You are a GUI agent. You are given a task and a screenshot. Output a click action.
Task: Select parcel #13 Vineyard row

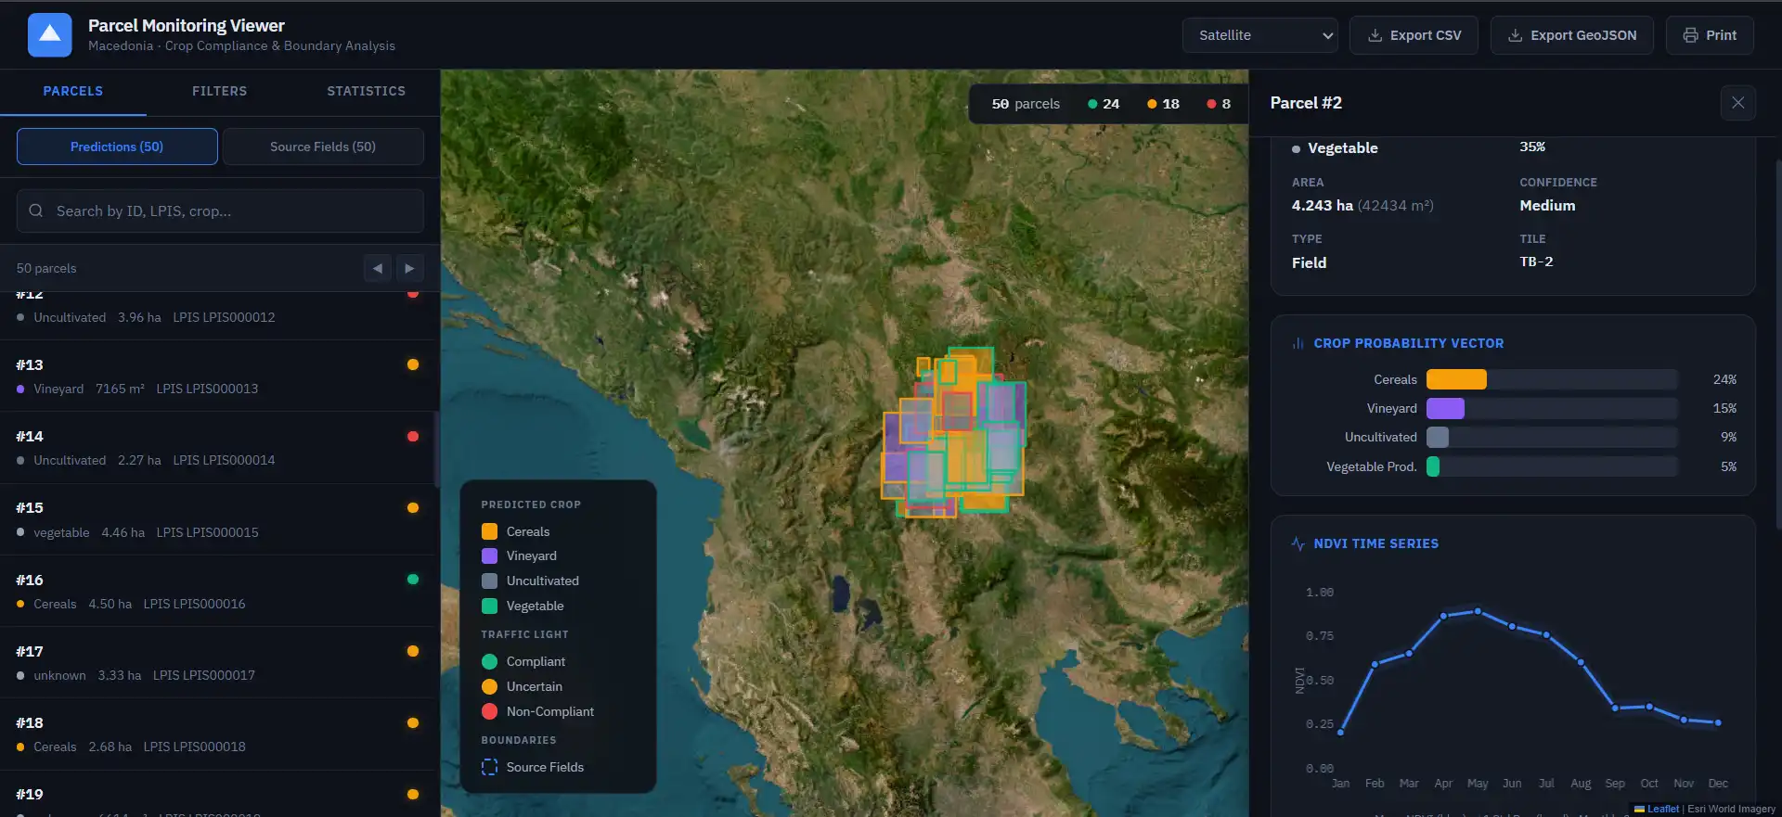pos(218,376)
